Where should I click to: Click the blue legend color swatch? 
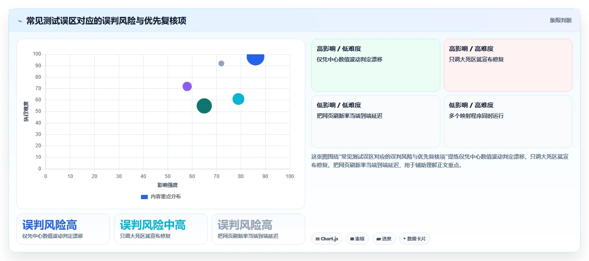tap(144, 197)
